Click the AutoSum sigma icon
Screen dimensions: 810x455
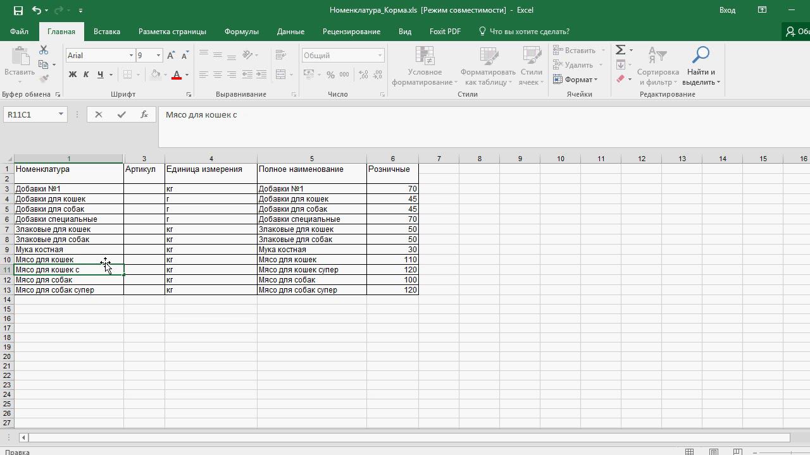pos(621,50)
